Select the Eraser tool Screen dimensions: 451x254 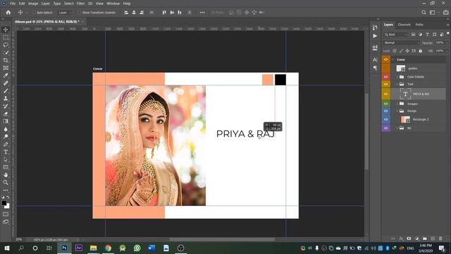coord(6,114)
